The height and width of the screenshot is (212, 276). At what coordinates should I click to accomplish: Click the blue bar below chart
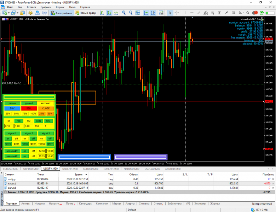click(x=84, y=157)
